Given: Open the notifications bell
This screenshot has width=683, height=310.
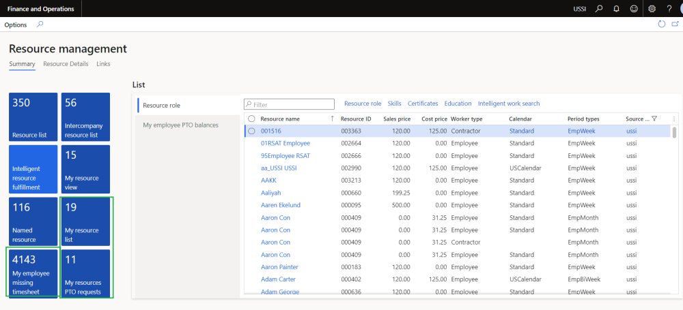Looking at the screenshot, I should tap(617, 9).
